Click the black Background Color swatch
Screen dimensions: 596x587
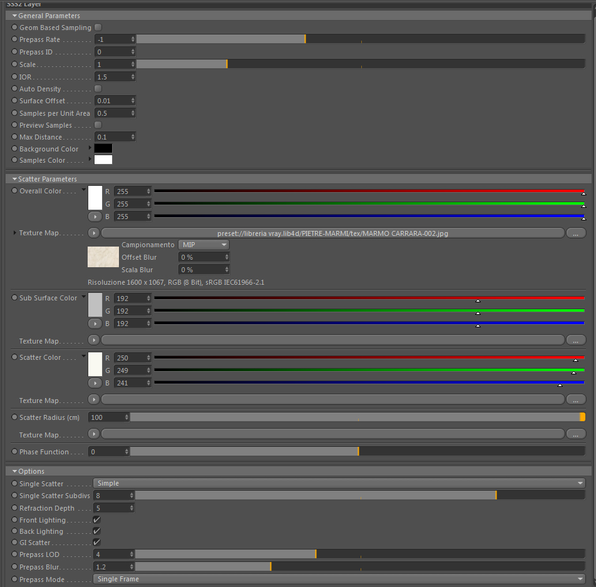click(x=103, y=148)
